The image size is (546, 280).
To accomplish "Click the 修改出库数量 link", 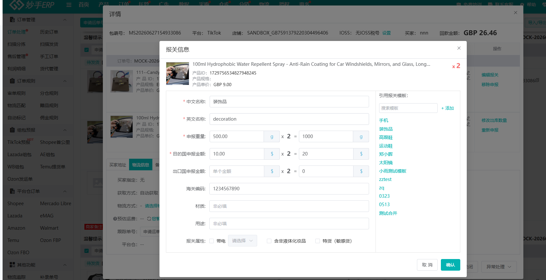I will [494, 120].
